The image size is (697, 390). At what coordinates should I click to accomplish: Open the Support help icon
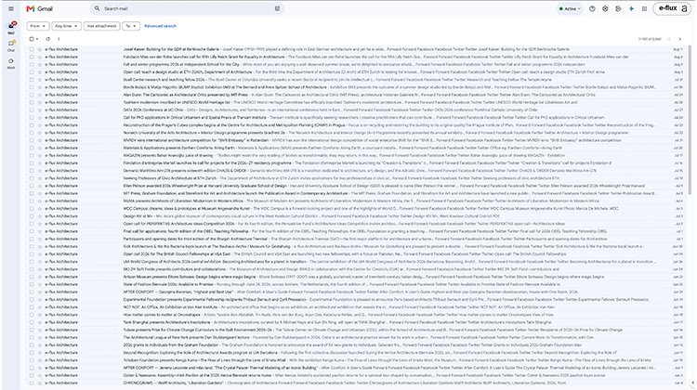tap(592, 8)
